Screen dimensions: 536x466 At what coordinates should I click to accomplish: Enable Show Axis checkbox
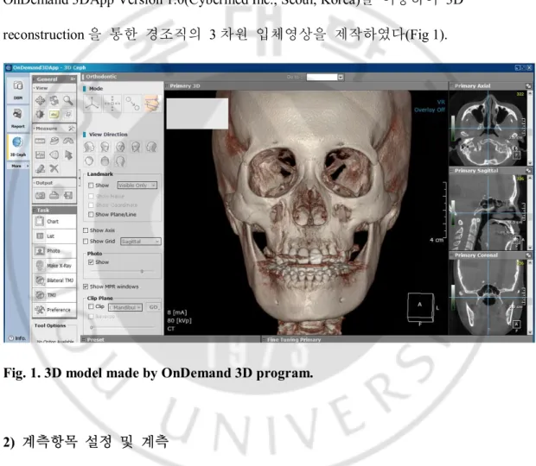tap(86, 230)
